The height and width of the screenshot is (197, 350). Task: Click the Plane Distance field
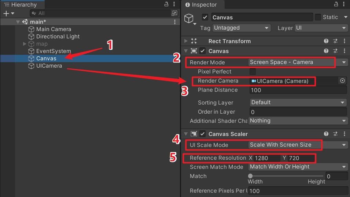[x=298, y=90]
